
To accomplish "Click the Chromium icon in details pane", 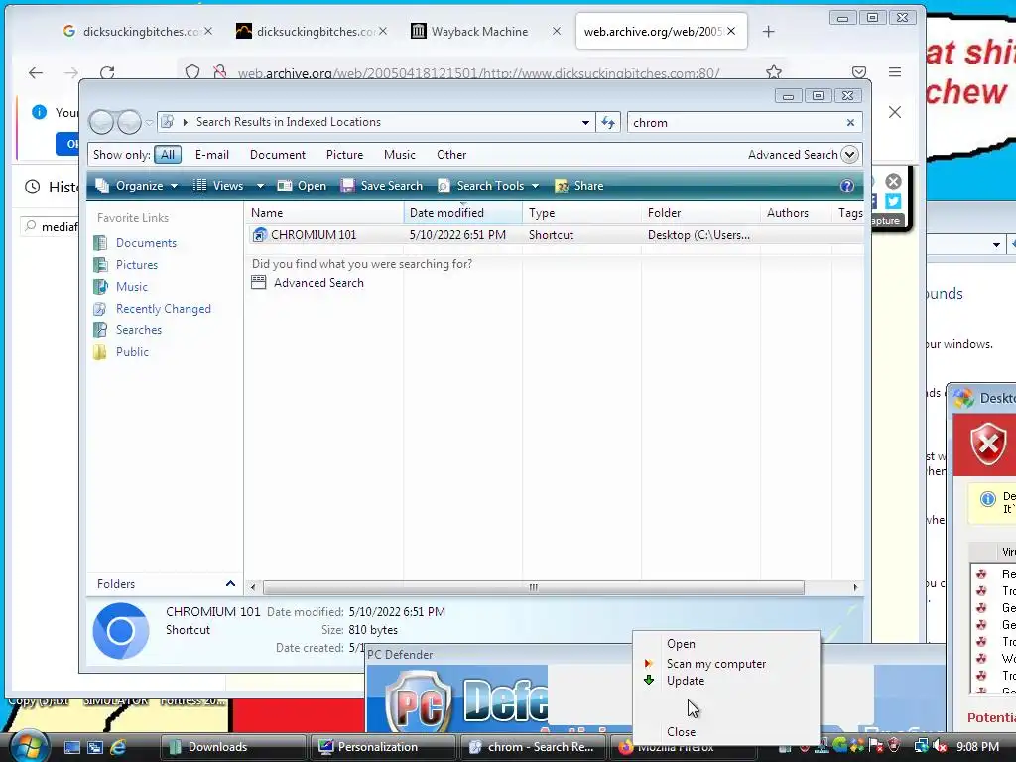I will point(120,630).
